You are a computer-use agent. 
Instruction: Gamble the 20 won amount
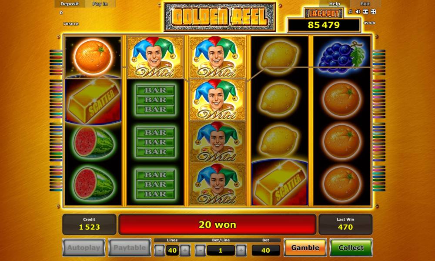[305, 248]
